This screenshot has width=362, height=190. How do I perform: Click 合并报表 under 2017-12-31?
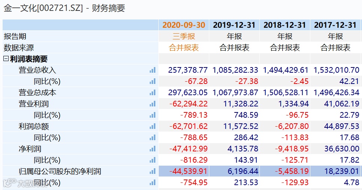coord(335,48)
